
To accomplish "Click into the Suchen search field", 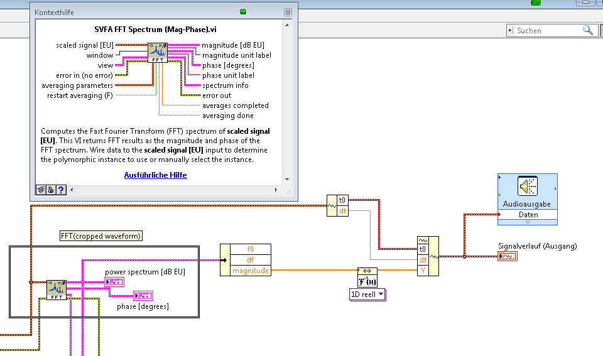I will point(546,30).
